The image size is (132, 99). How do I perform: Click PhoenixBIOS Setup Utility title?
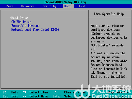click(65, 2)
